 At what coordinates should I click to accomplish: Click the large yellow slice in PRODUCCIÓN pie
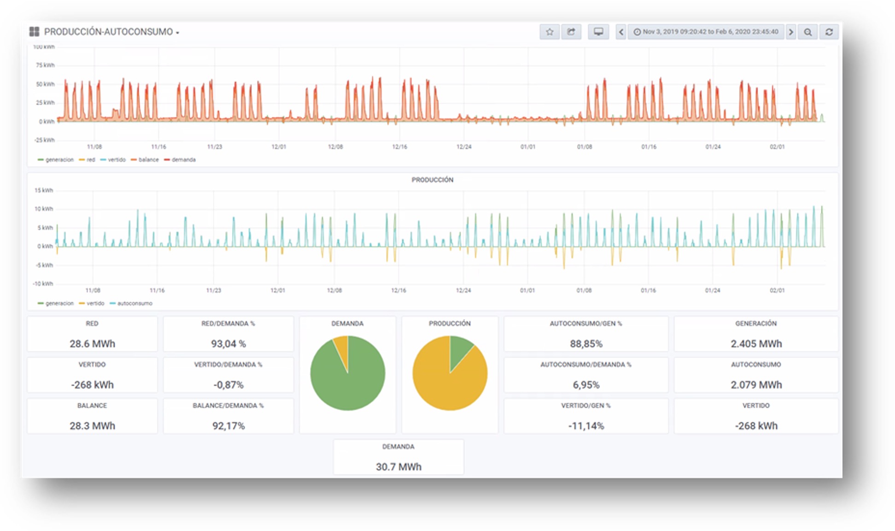442,385
